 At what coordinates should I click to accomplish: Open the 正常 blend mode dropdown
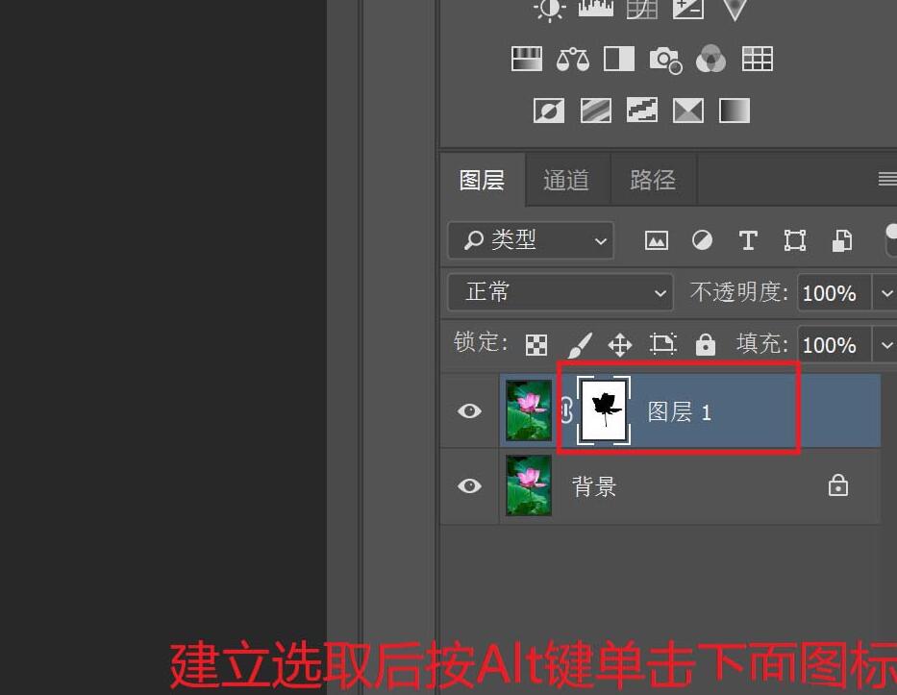(x=561, y=292)
